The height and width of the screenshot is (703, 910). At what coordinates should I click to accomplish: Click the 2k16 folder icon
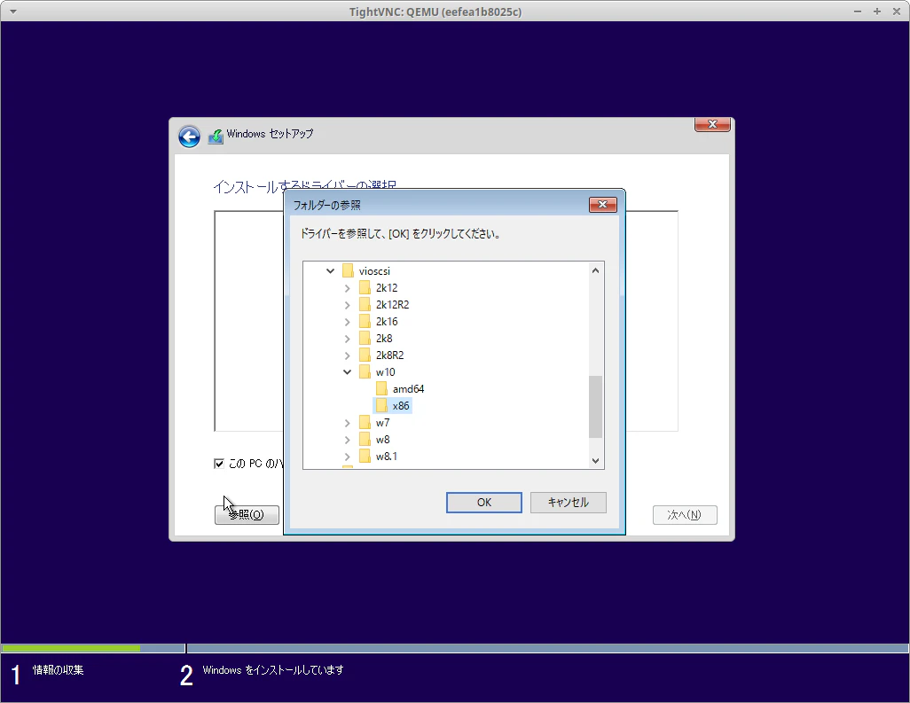pyautogui.click(x=365, y=321)
